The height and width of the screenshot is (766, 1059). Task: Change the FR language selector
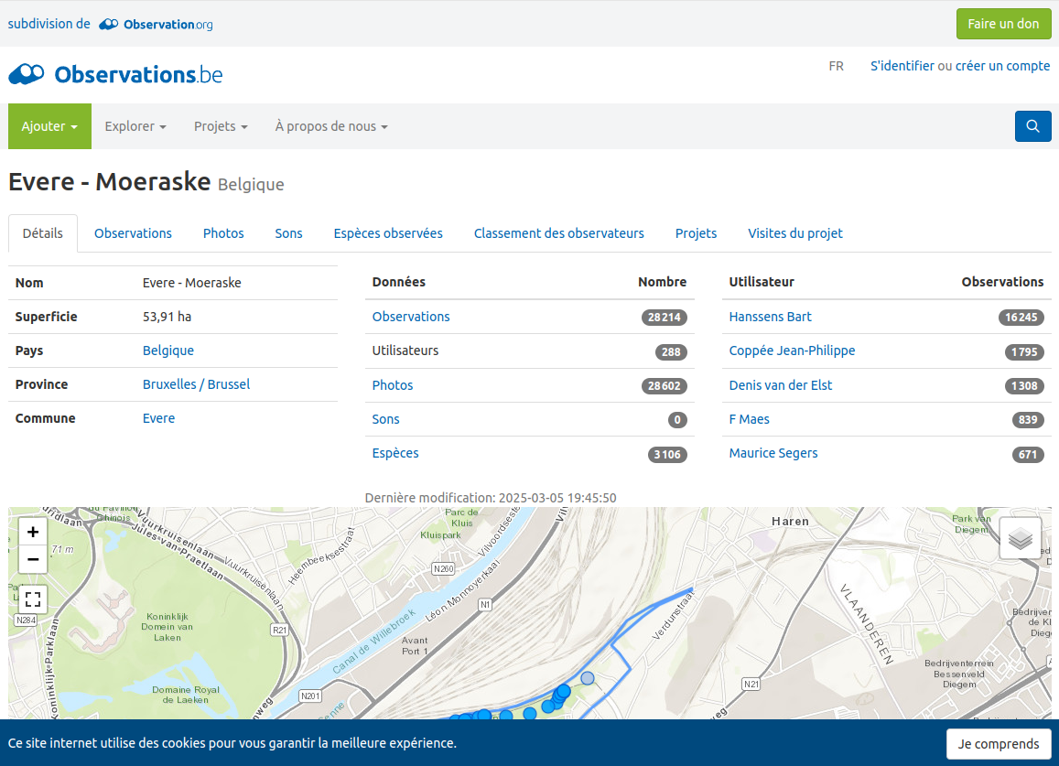pos(836,66)
